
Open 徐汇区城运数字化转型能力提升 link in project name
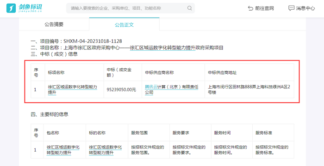[162, 48]
